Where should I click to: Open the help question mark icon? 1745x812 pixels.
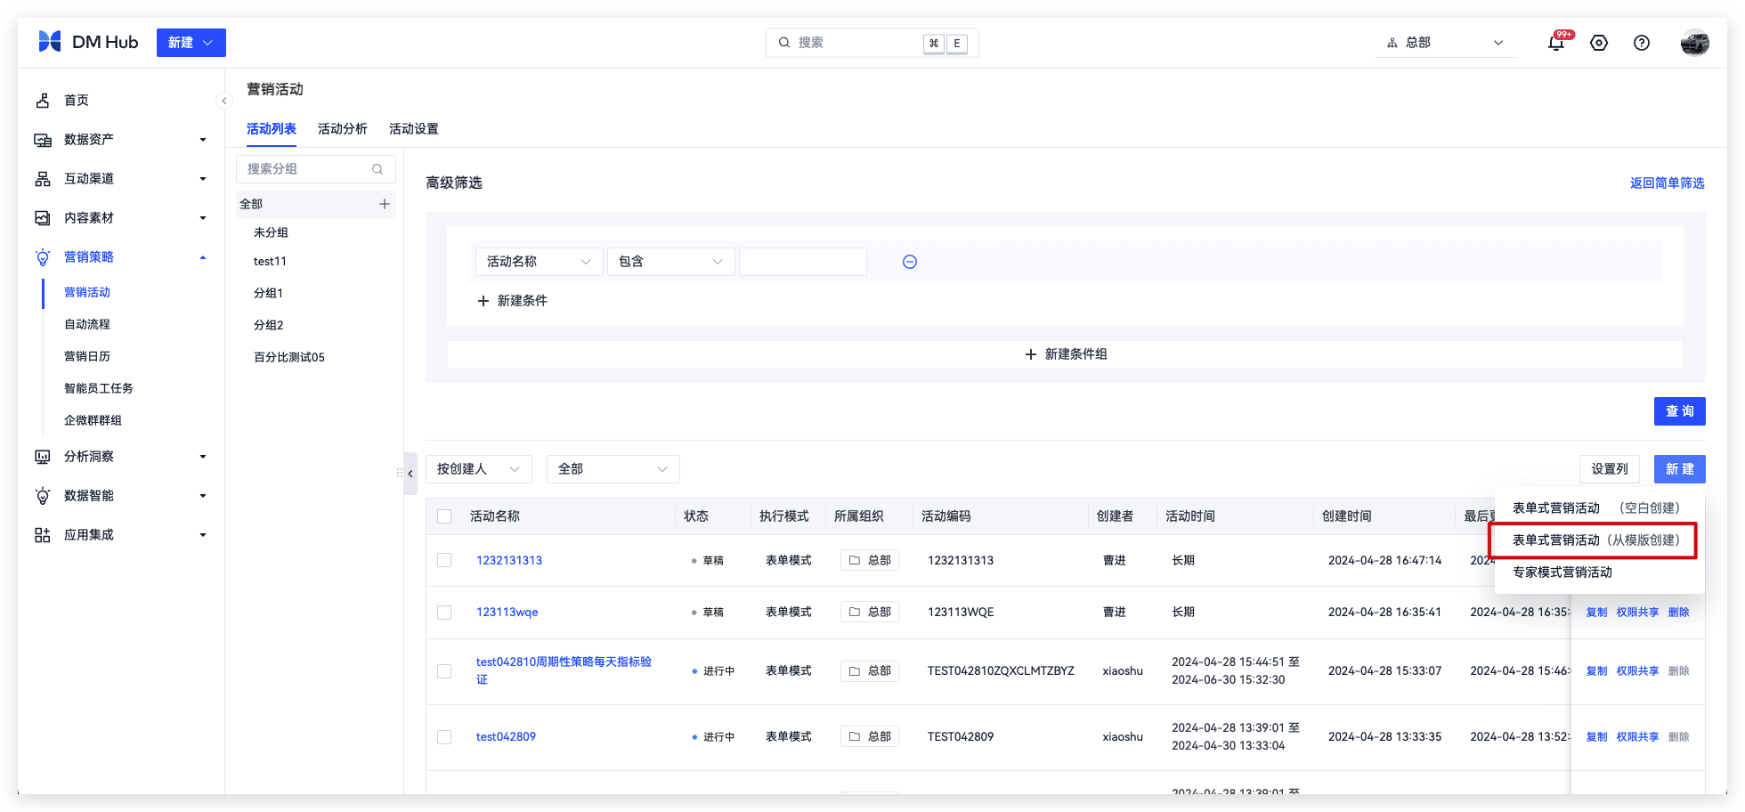point(1642,43)
